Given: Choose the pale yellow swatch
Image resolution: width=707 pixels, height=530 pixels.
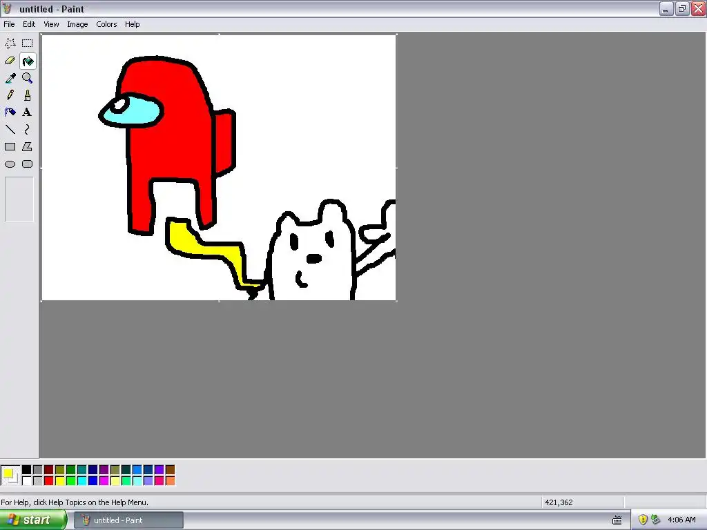Looking at the screenshot, I should tap(115, 481).
